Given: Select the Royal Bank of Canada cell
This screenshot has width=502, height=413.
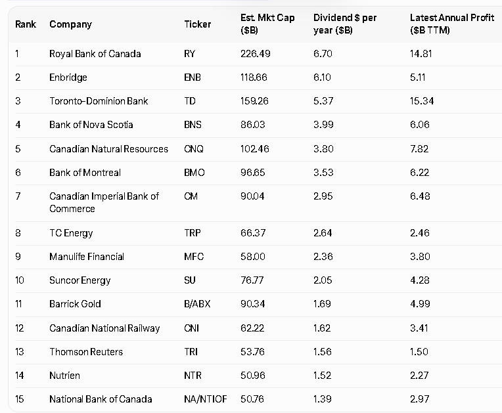Looking at the screenshot, I should [95, 54].
